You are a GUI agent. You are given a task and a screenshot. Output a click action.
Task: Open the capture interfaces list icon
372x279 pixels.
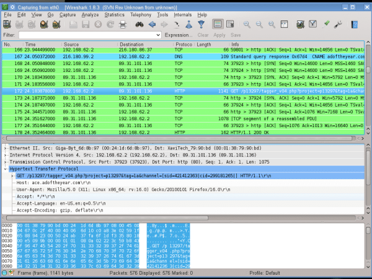pos(7,24)
